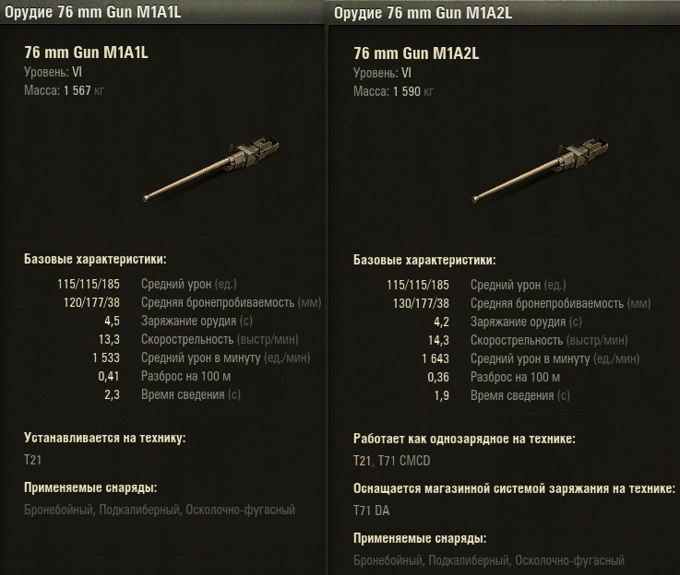680x575 pixels.
Task: Click the 2,3 aiming time value
Action: click(112, 395)
